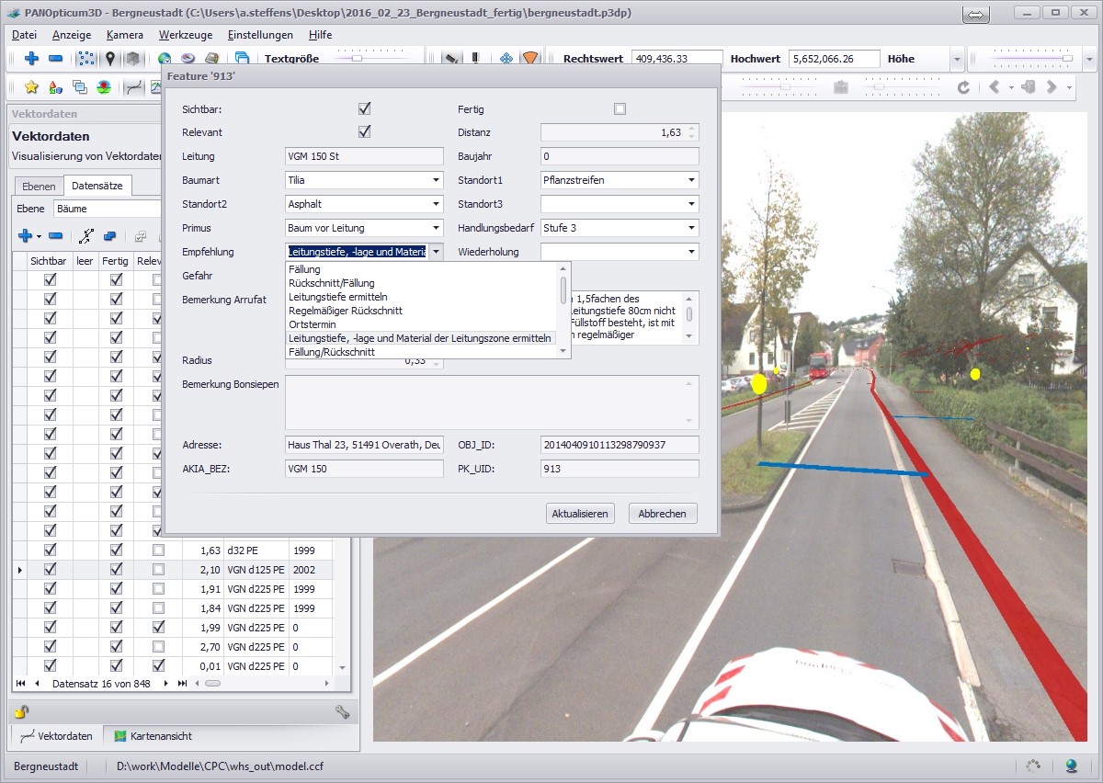Open the Standort1 Pflanzstreifen dropdown
Viewport: 1103px width, 783px height.
tap(620, 180)
